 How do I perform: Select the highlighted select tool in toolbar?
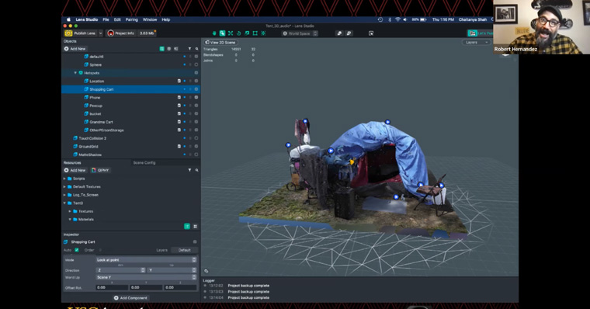[x=222, y=33]
